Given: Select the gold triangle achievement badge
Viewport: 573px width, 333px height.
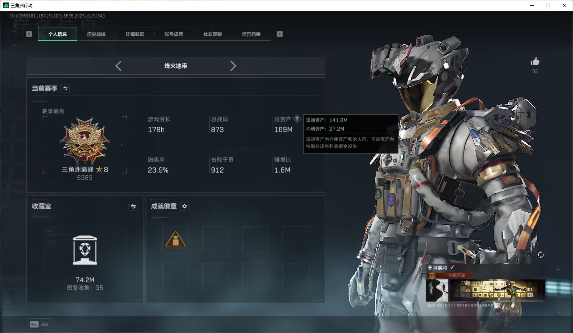Looking at the screenshot, I should 175,240.
